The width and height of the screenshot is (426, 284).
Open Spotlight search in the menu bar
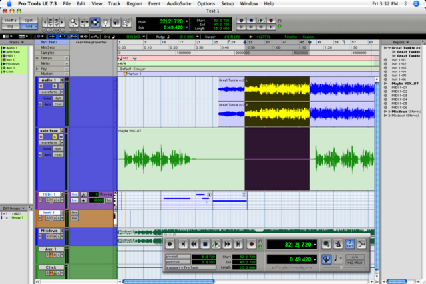[416, 3]
